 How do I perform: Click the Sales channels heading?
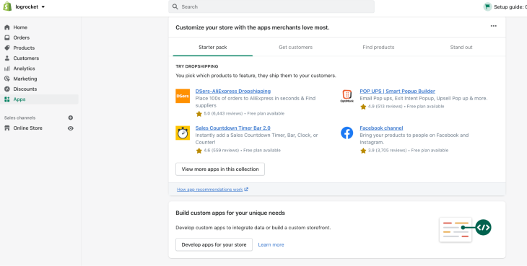pos(19,118)
